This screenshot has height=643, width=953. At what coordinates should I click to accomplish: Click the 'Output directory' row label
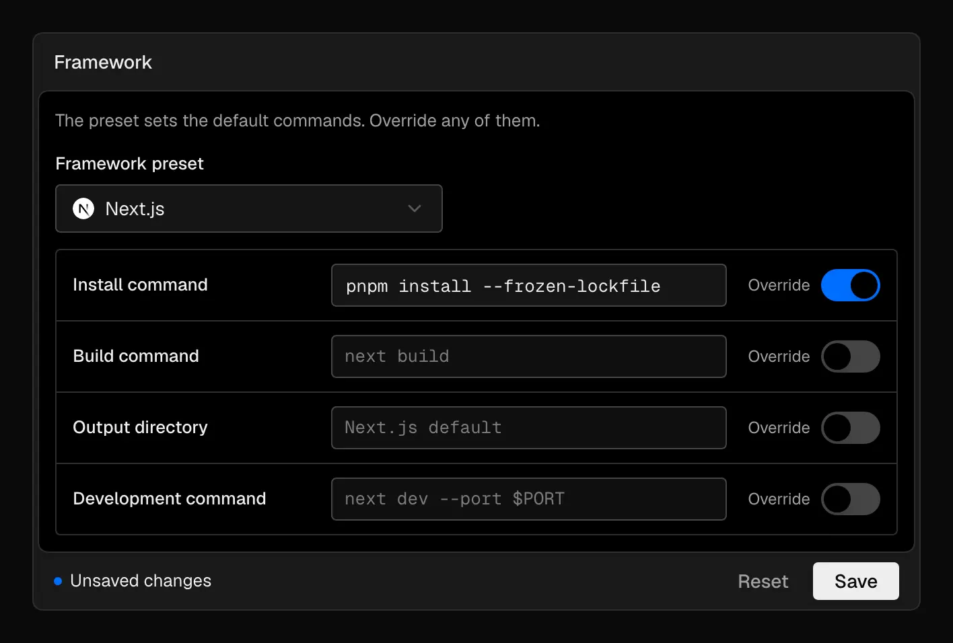tap(140, 427)
